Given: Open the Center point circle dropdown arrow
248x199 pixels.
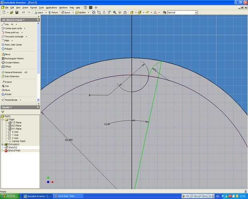Looking at the screenshot, I should click(25, 28).
